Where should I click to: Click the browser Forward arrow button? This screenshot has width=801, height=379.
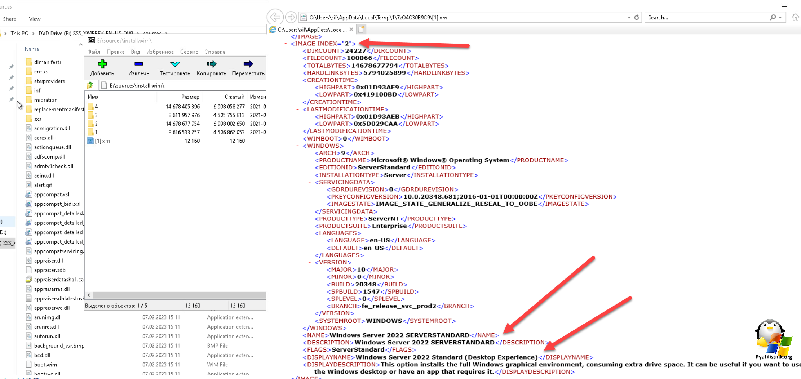point(291,17)
